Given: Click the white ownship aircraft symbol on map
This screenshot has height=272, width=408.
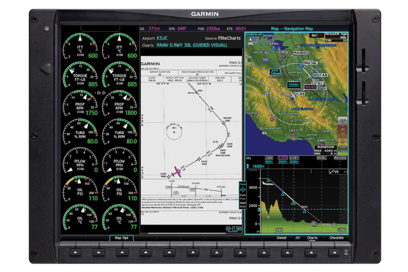Looking at the screenshot, I should pos(293,96).
